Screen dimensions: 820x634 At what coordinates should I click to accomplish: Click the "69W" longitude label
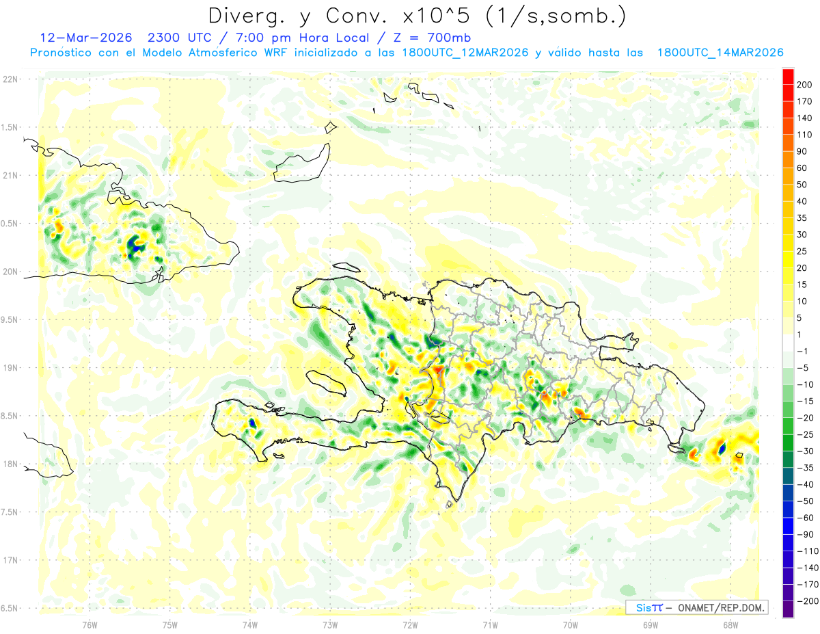pyautogui.click(x=651, y=624)
